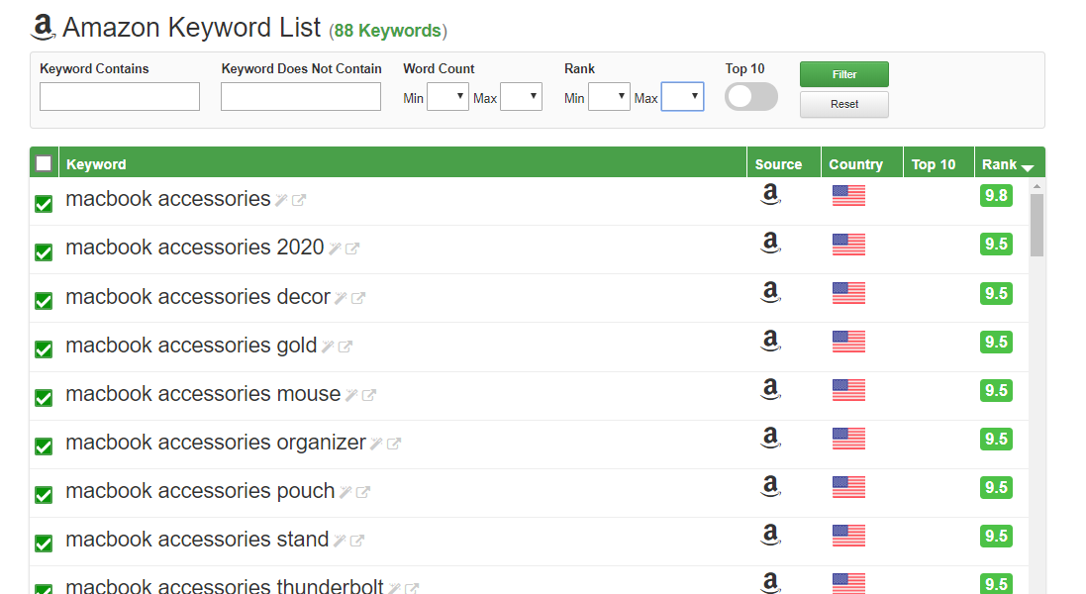This screenshot has height=594, width=1086.
Task: Open external link icon for 'macbook accessories decor'
Action: (358, 298)
